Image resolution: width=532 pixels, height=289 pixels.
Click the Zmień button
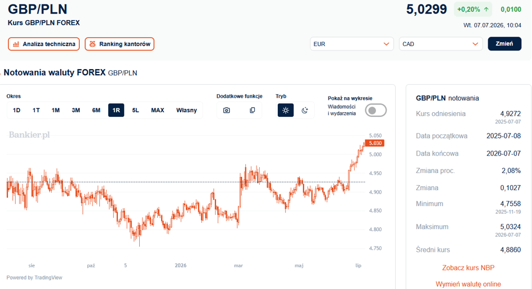pos(505,44)
